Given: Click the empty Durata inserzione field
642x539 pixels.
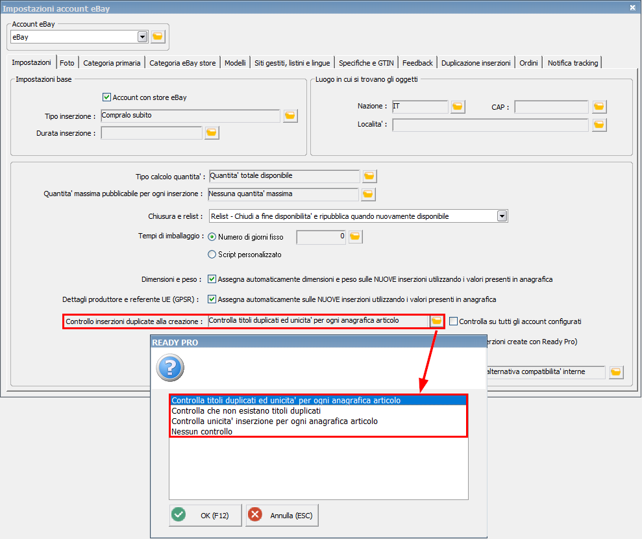Looking at the screenshot, I should pos(151,132).
